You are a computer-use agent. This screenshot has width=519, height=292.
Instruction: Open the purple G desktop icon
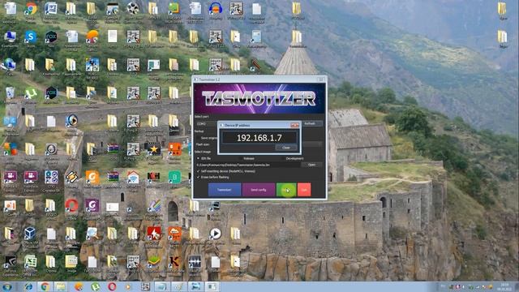92,205
